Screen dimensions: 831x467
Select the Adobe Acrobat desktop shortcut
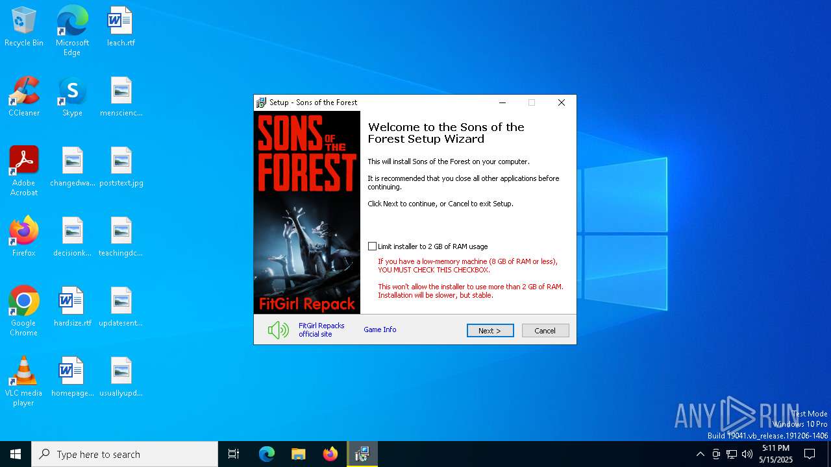click(x=24, y=171)
